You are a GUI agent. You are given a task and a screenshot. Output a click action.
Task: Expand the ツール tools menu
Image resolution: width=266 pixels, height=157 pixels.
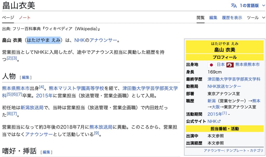(x=256, y=18)
